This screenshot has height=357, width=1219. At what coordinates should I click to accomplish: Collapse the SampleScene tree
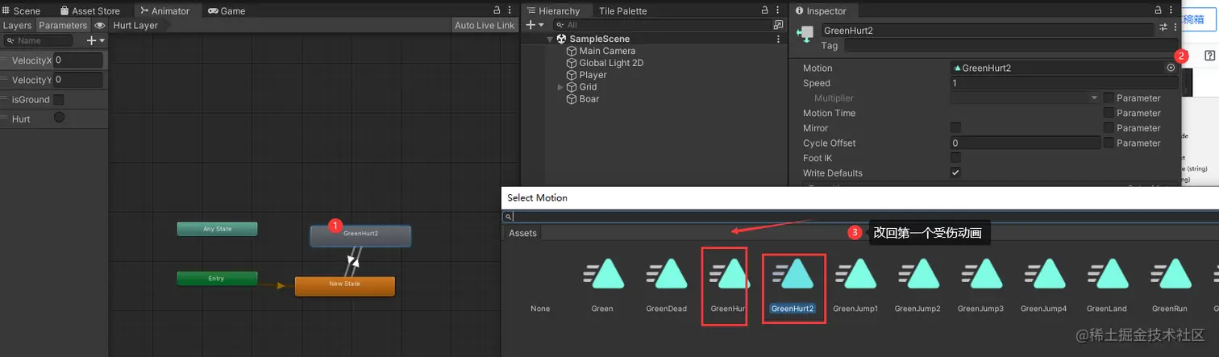pos(550,39)
